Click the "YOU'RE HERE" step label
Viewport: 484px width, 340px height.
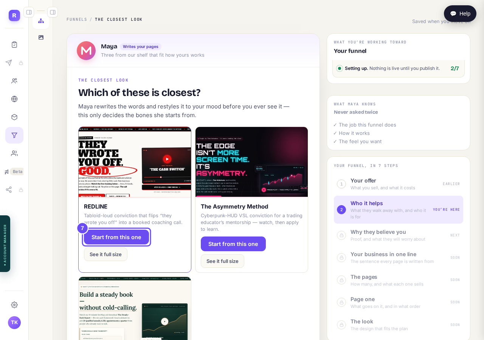pyautogui.click(x=447, y=210)
